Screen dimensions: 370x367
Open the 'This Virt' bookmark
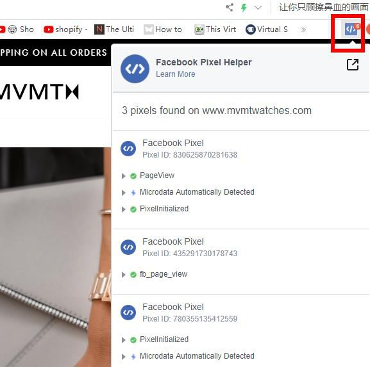(x=215, y=29)
